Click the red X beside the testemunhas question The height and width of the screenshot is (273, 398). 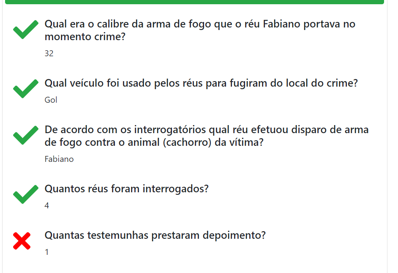[x=22, y=241]
